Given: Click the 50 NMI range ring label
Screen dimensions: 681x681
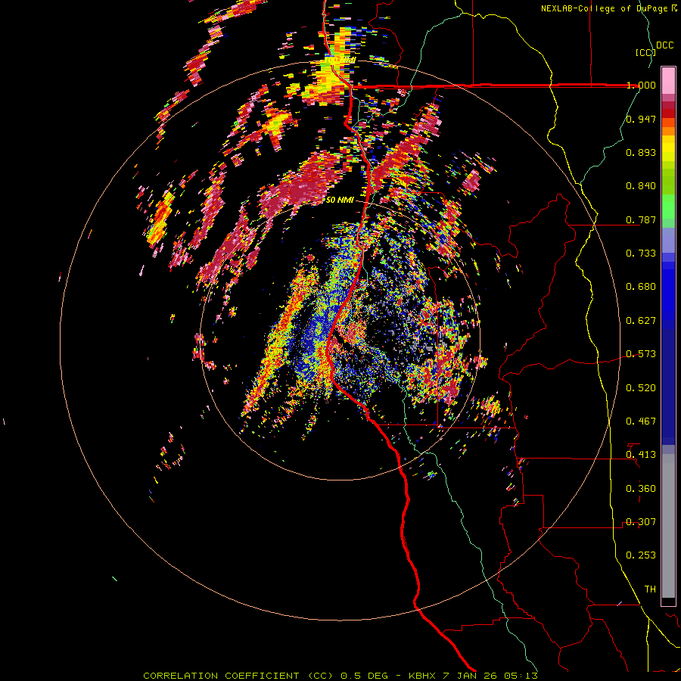Looking at the screenshot, I should click(340, 201).
